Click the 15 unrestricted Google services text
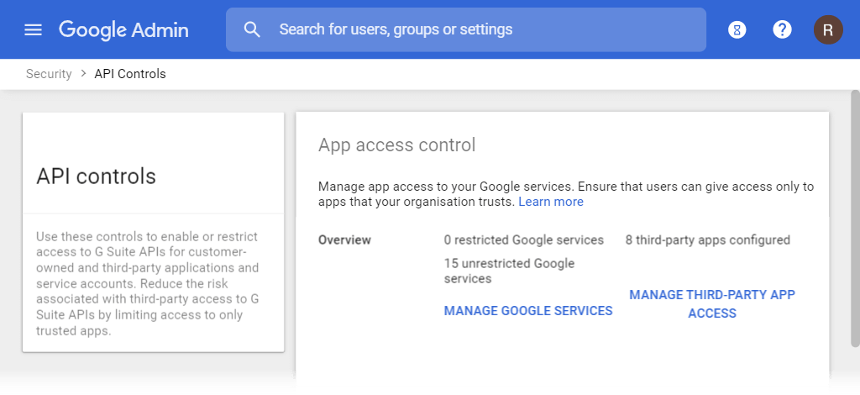This screenshot has width=860, height=395. point(509,271)
